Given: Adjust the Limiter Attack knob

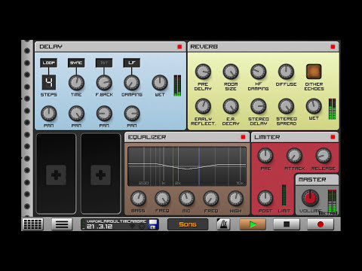Looking at the screenshot, I should pyautogui.click(x=294, y=156).
